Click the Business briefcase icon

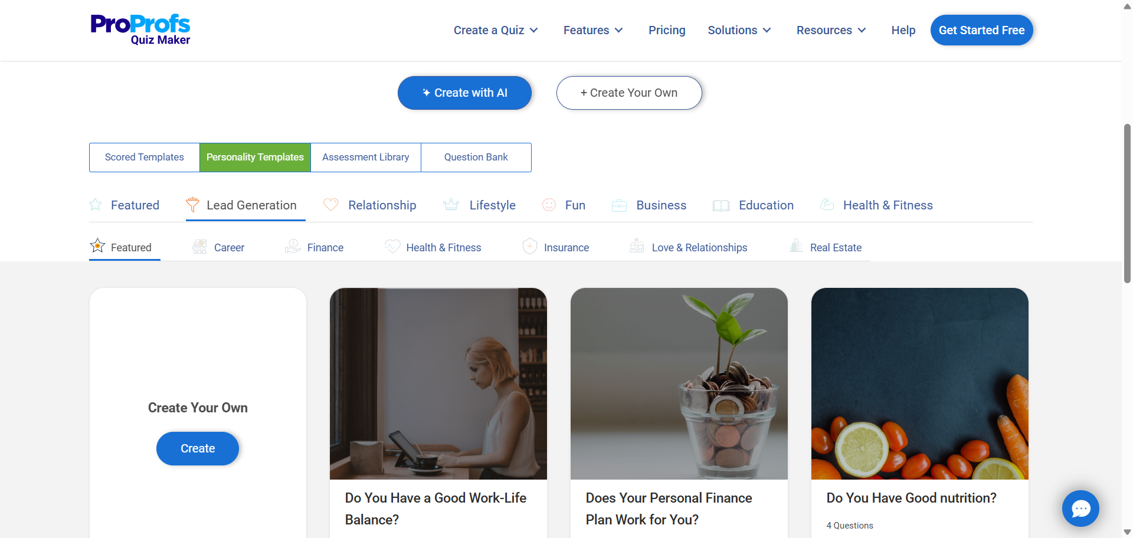[620, 205]
